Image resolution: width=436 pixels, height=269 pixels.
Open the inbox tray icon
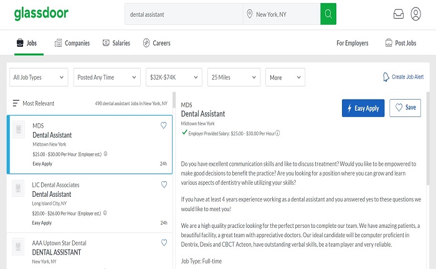pyautogui.click(x=399, y=14)
